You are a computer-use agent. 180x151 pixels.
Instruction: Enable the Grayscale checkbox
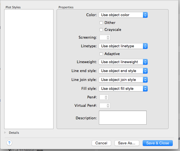click(x=101, y=30)
